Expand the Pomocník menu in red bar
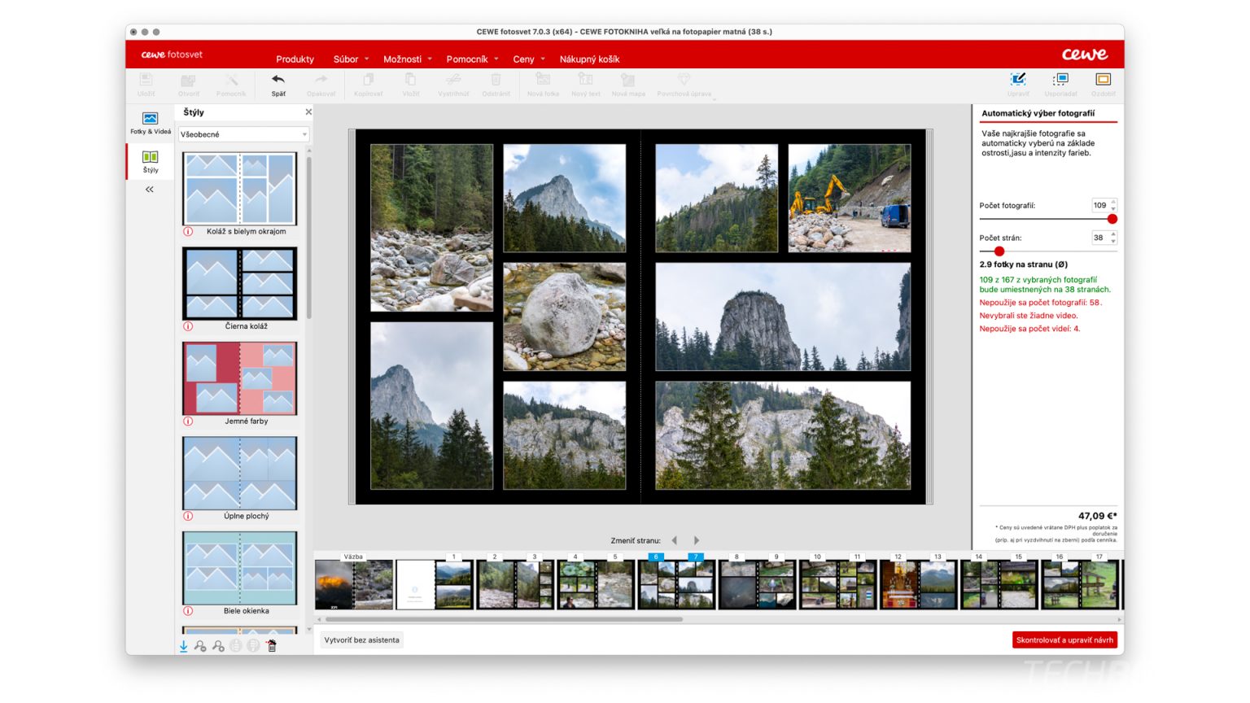This screenshot has height=703, width=1250. pyautogui.click(x=472, y=59)
